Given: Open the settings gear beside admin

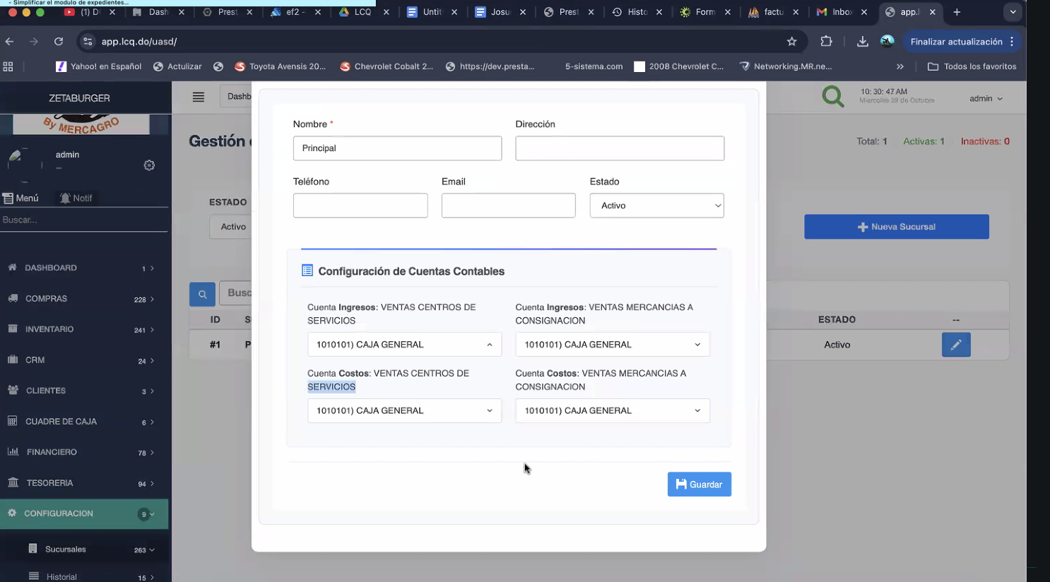Looking at the screenshot, I should (149, 165).
